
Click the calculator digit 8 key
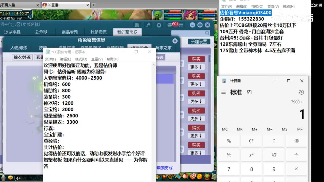pos(251,169)
